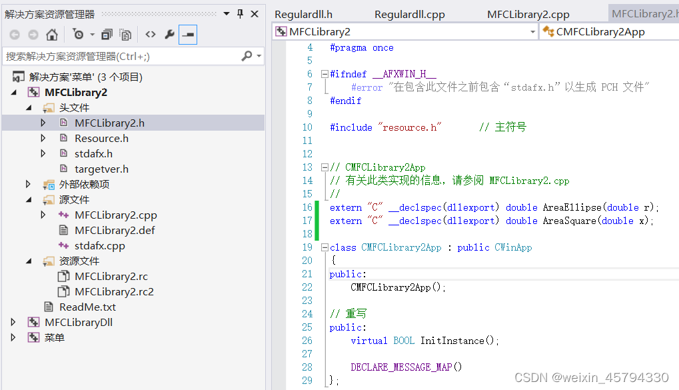679x390 pixels.
Task: Close the Solution Explorer panel
Action: click(x=255, y=14)
